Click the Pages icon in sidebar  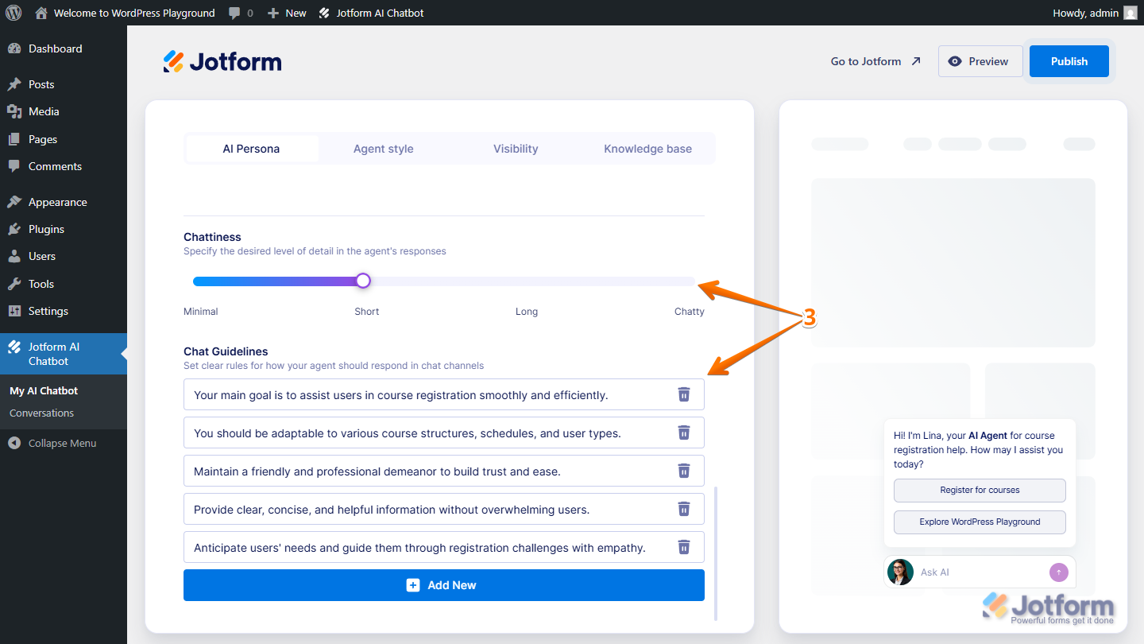tap(14, 139)
